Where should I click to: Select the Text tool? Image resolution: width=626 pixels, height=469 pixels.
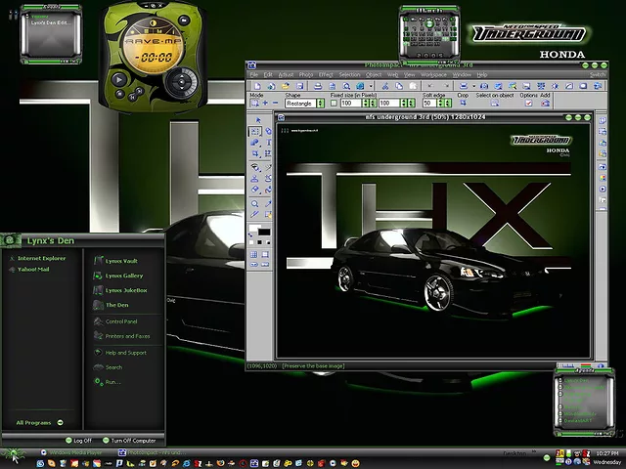click(269, 143)
